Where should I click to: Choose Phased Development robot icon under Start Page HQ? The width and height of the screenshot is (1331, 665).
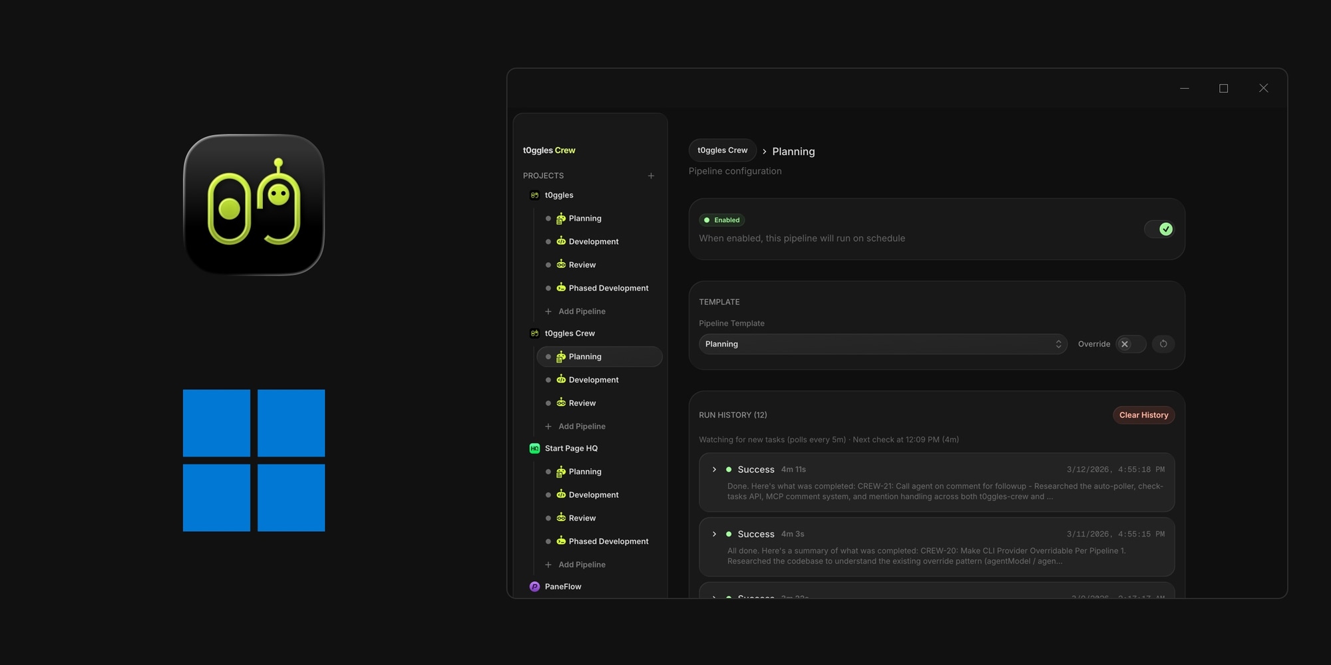click(x=561, y=541)
